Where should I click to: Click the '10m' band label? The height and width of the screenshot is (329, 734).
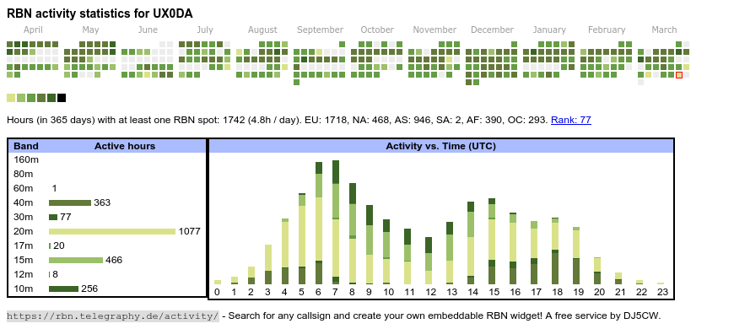click(24, 289)
